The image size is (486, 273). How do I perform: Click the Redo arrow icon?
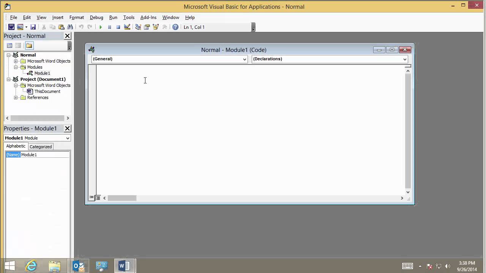pyautogui.click(x=90, y=27)
